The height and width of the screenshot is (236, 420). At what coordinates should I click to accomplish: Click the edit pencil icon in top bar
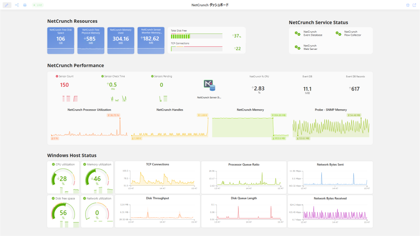coord(7,5)
